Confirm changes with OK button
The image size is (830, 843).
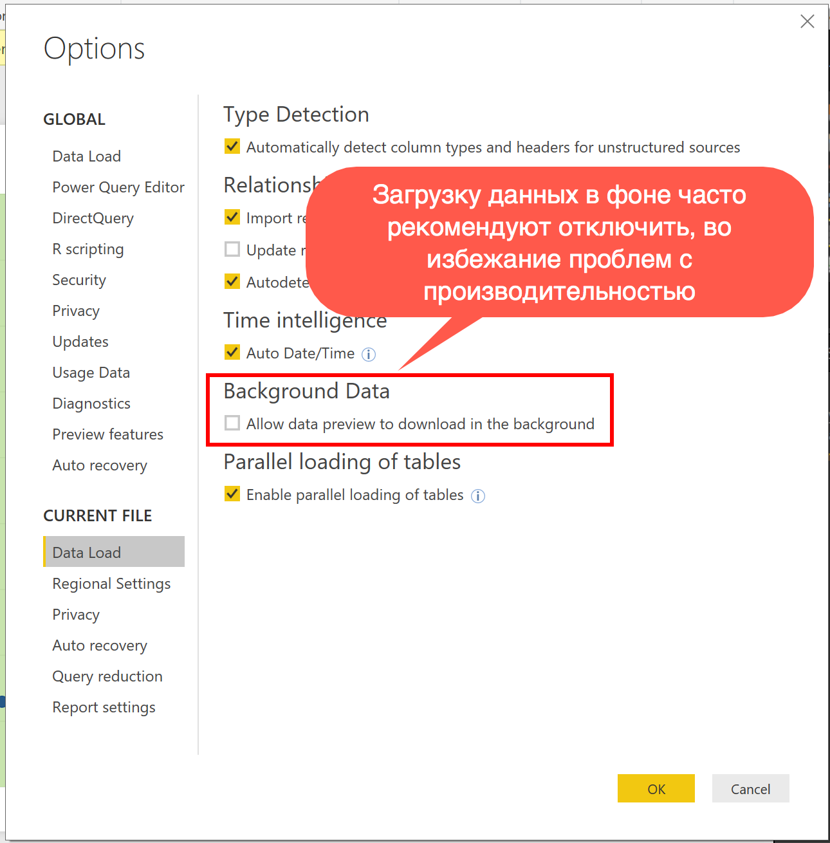pos(656,788)
